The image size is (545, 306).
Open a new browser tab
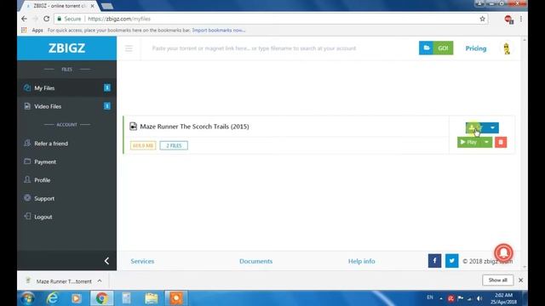[107, 6]
